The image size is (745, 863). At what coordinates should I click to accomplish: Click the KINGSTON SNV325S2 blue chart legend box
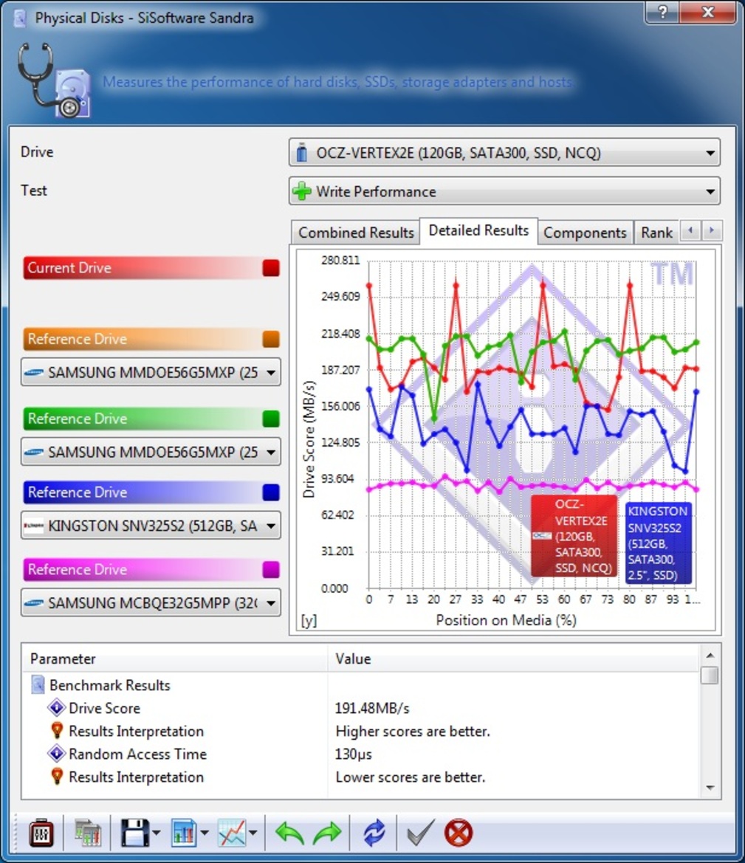point(659,543)
